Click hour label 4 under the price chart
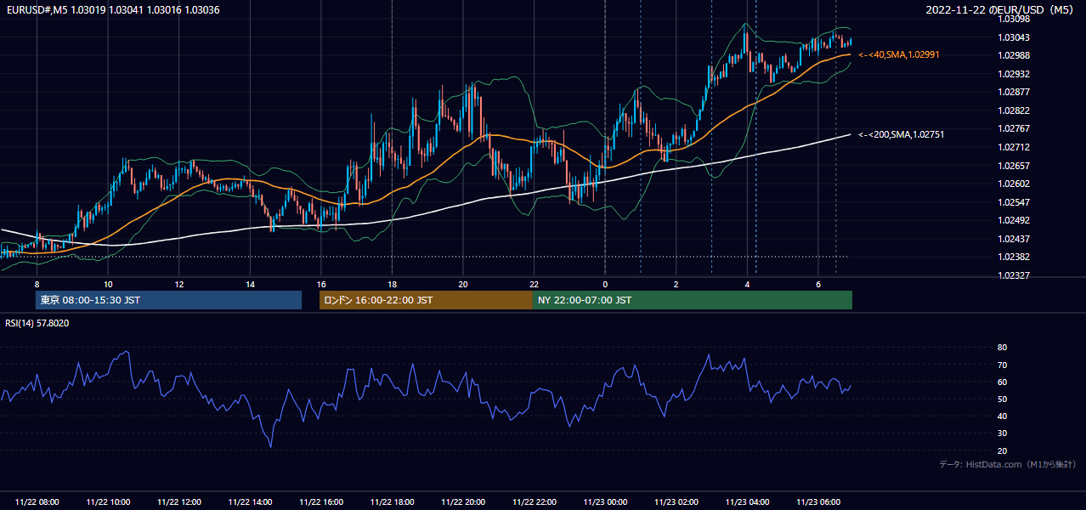 [x=747, y=284]
